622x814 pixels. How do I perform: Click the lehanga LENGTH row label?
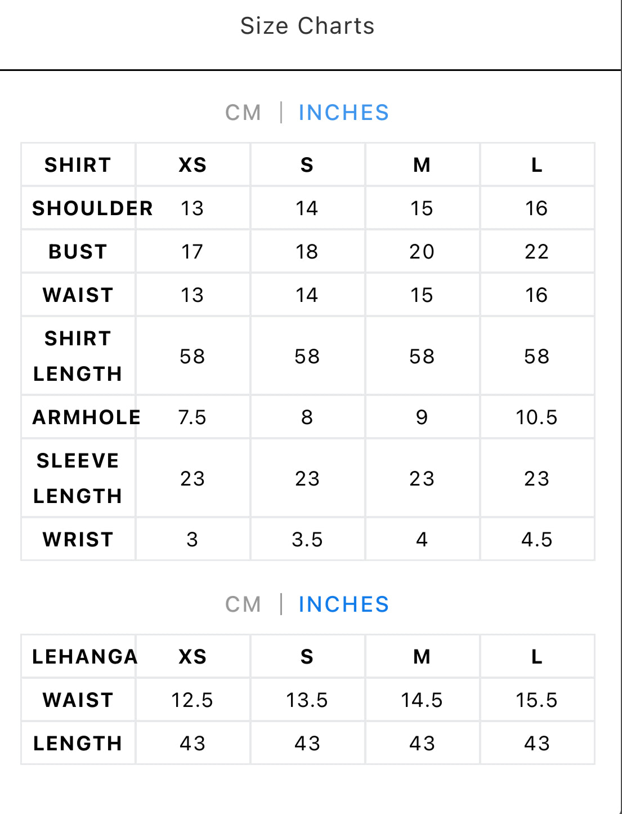[x=78, y=744]
